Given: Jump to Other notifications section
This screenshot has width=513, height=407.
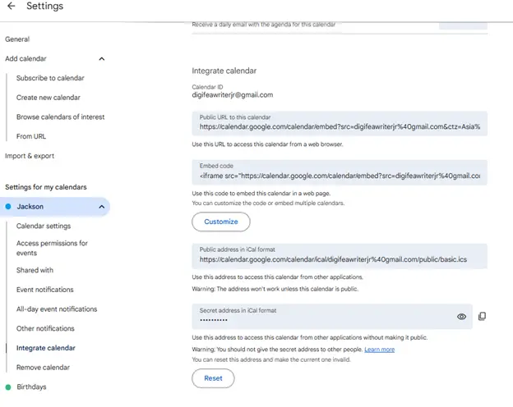Looking at the screenshot, I should click(45, 328).
